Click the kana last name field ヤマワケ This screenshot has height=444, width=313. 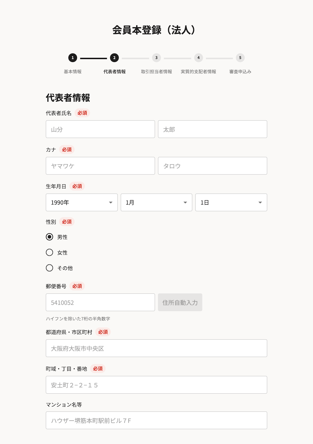tap(100, 166)
